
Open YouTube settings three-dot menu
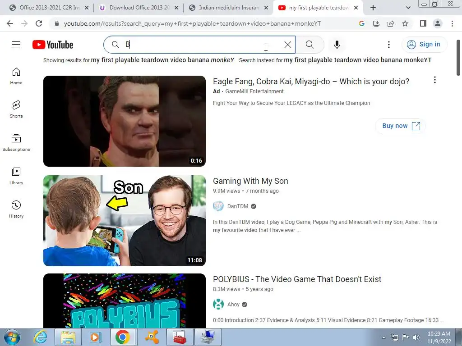[x=388, y=45]
